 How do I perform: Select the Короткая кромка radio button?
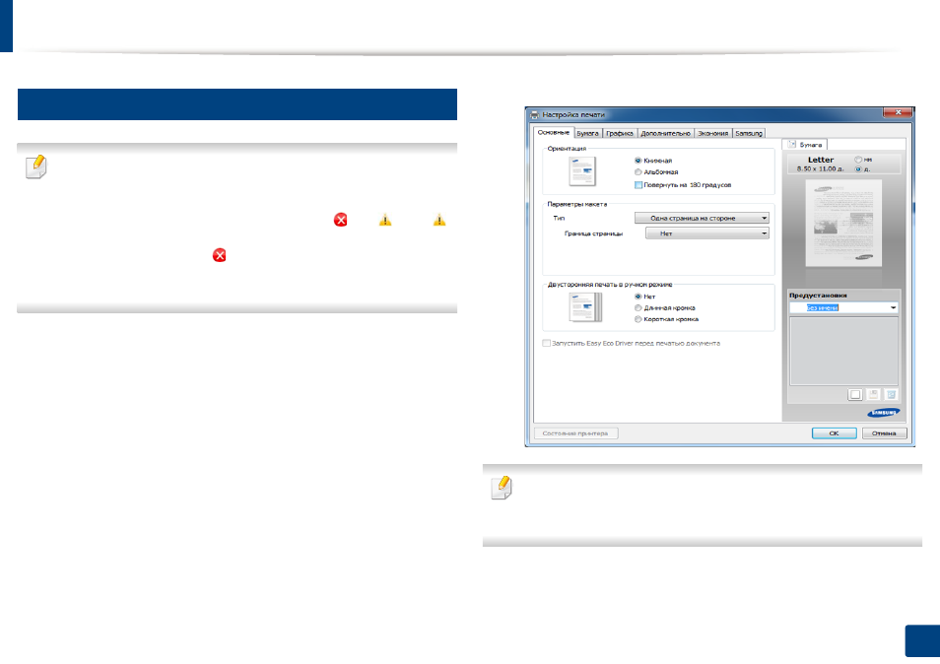tap(638, 319)
